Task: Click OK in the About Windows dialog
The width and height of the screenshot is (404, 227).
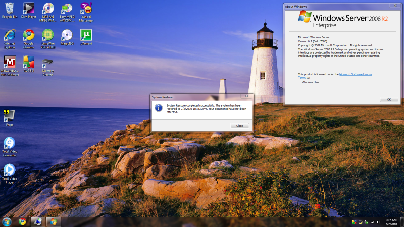Action: coord(389,99)
